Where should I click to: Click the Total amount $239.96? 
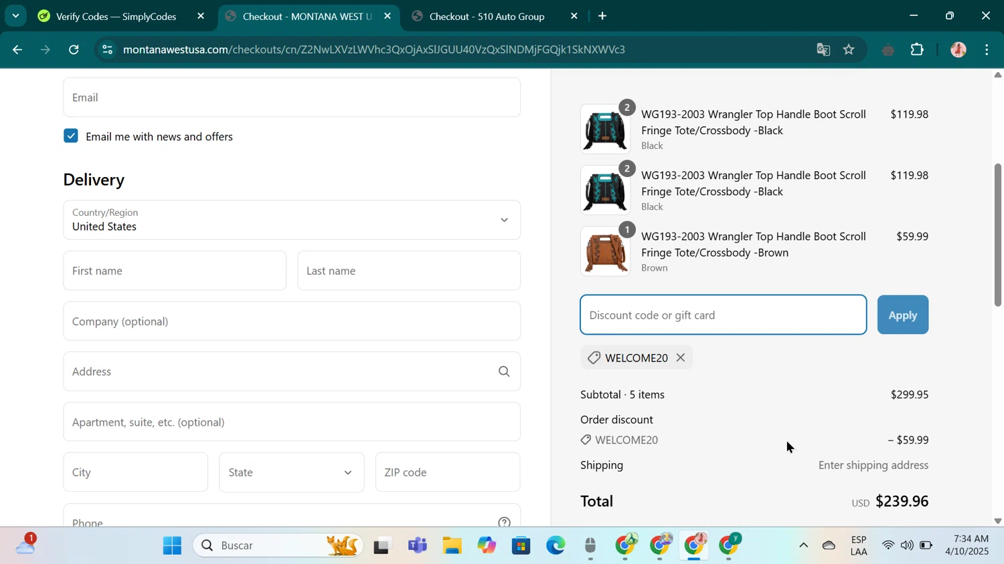(902, 501)
